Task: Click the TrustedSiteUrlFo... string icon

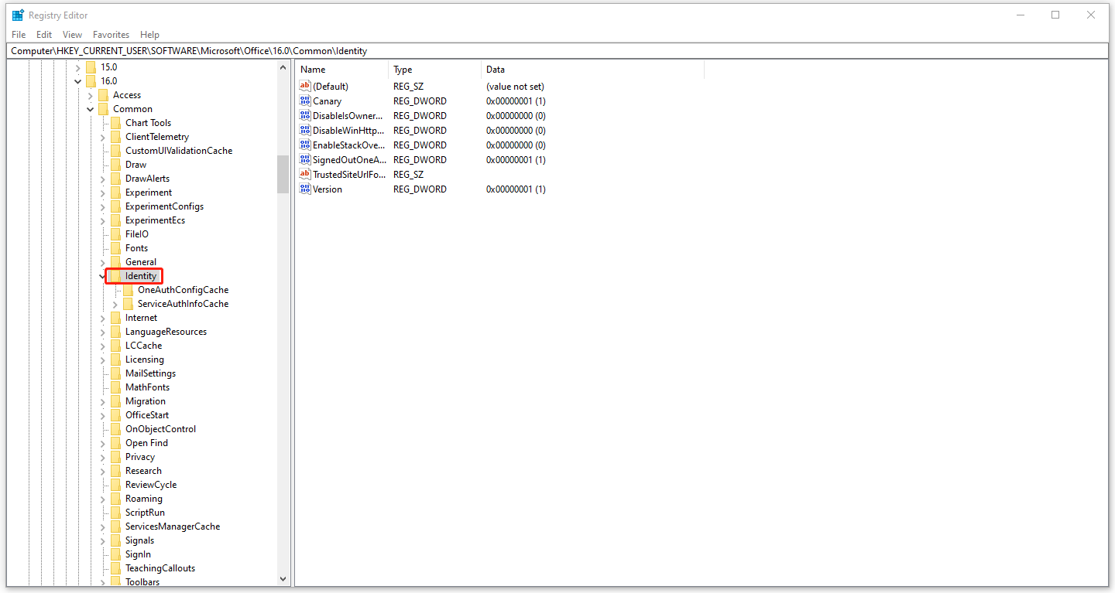Action: (305, 175)
